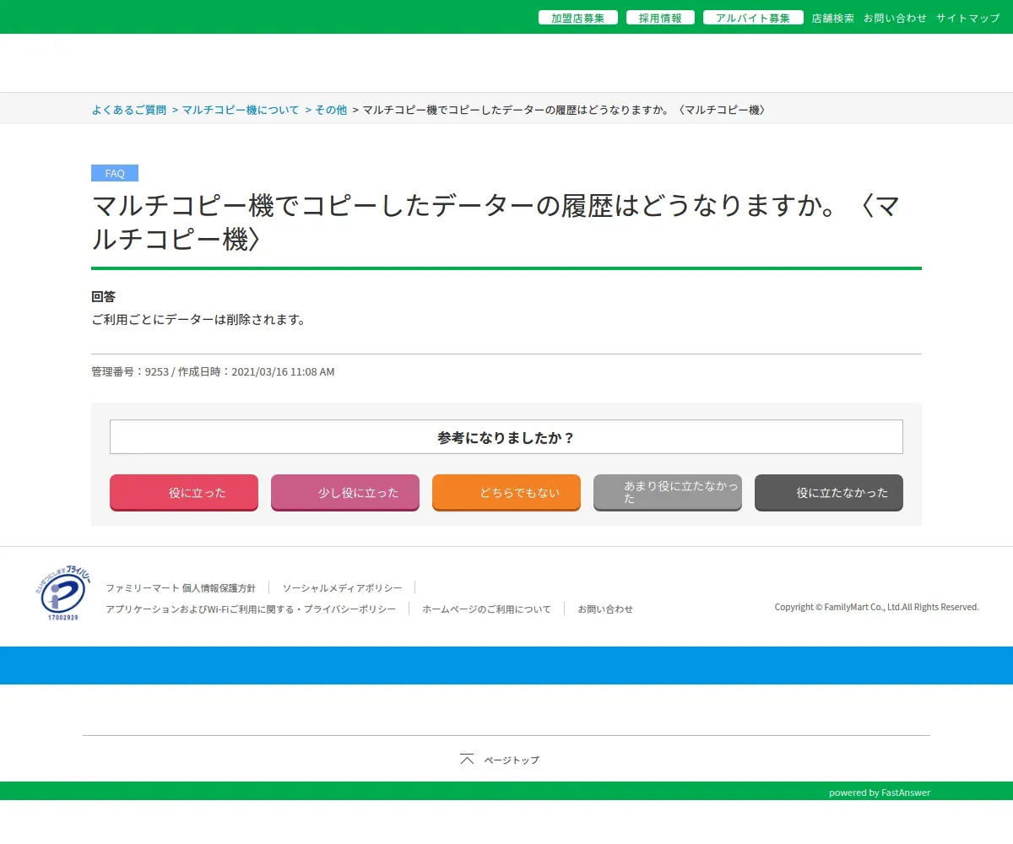Go to 店舗検索
The width and height of the screenshot is (1013, 844).
[833, 18]
